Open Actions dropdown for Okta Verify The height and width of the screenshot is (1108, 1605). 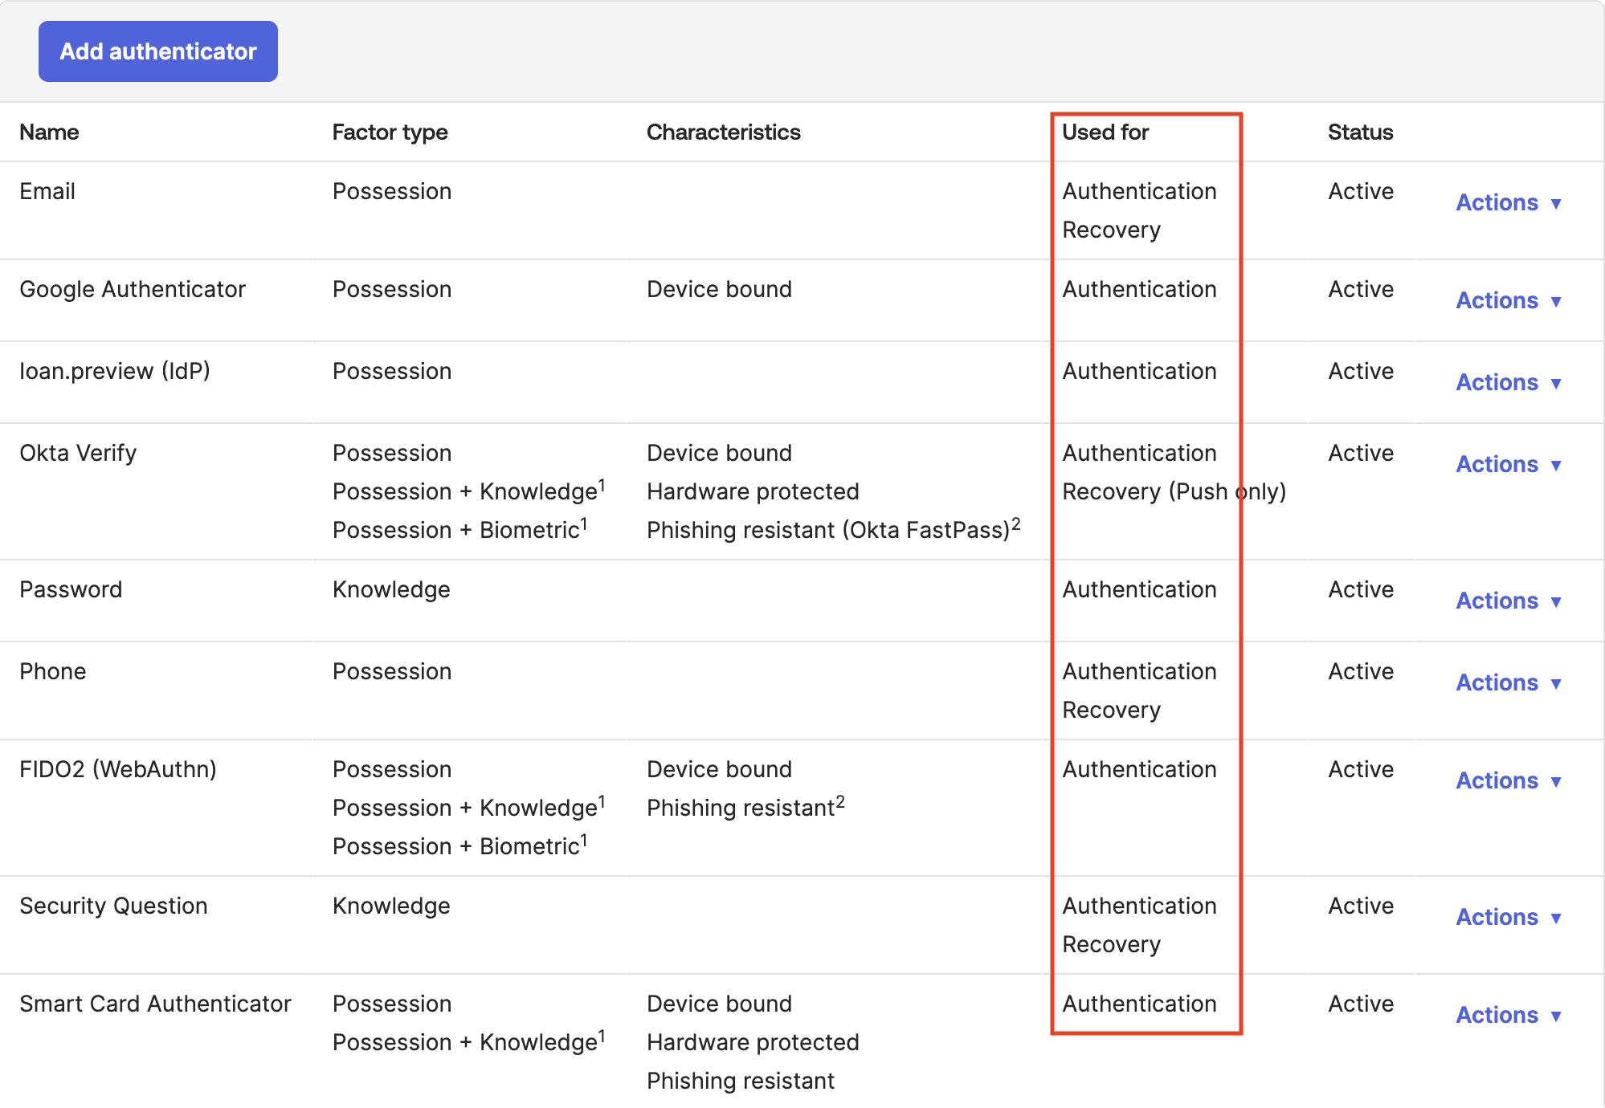pyautogui.click(x=1507, y=464)
